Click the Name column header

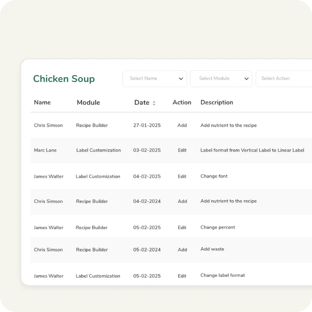pos(42,103)
